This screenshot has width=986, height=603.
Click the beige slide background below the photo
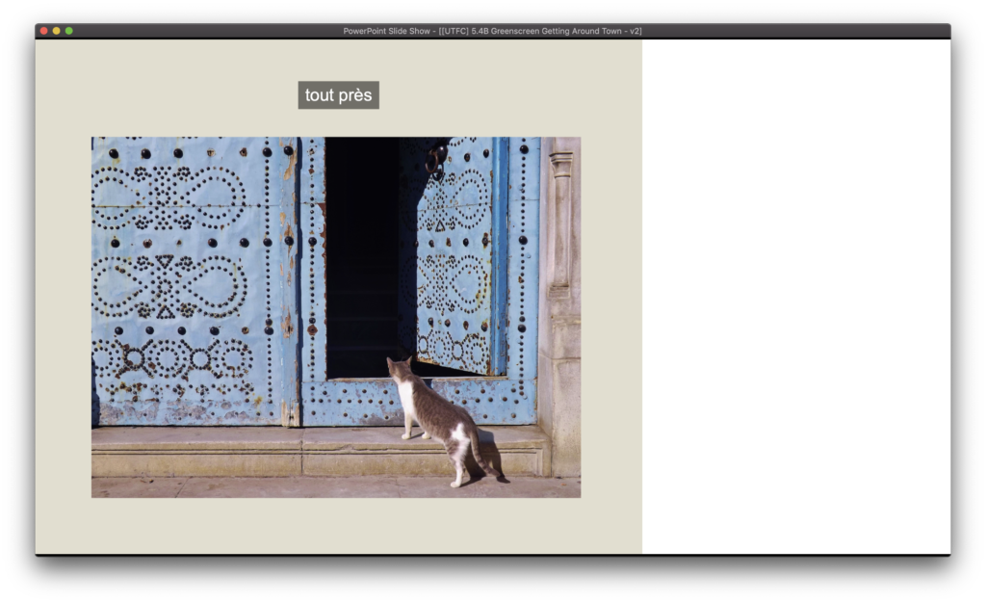tap(337, 525)
